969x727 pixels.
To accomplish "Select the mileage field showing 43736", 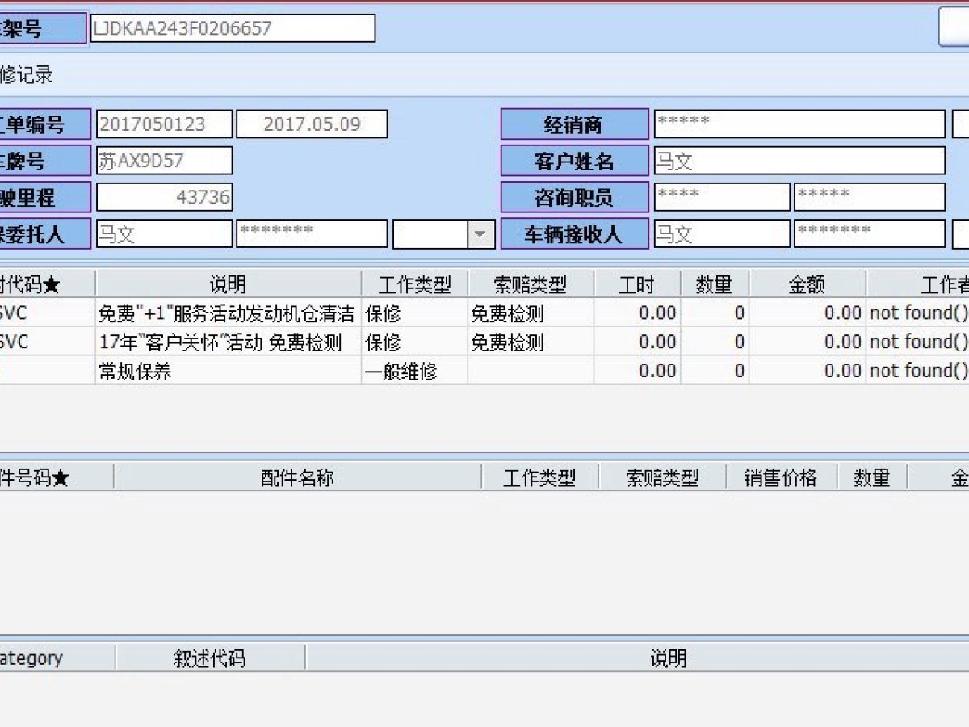I will (164, 197).
